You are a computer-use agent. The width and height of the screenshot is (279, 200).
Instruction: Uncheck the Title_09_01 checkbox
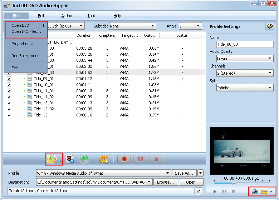(9, 79)
